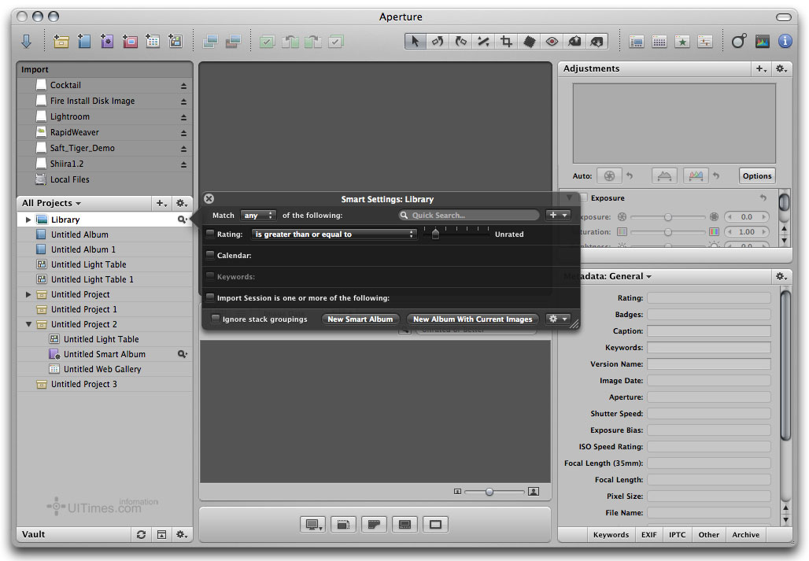The width and height of the screenshot is (809, 561).
Task: Open Library smart settings magnifier icon
Action: pos(182,220)
